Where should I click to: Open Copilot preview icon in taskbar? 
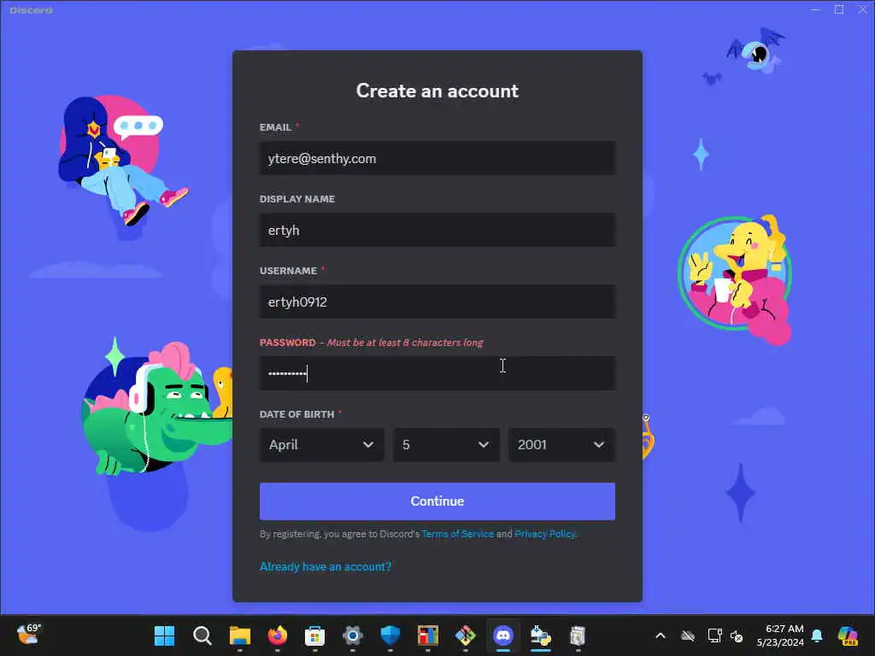[848, 635]
